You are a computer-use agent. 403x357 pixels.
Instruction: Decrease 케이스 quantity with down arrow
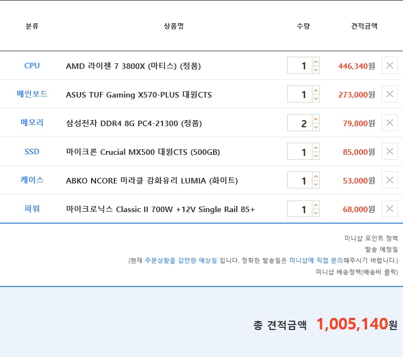click(316, 185)
